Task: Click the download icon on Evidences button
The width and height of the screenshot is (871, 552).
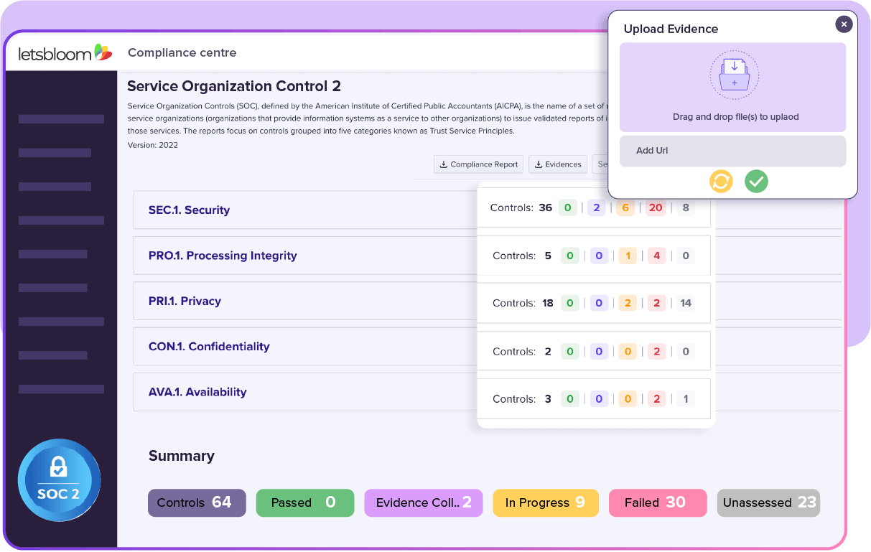Action: coord(539,164)
